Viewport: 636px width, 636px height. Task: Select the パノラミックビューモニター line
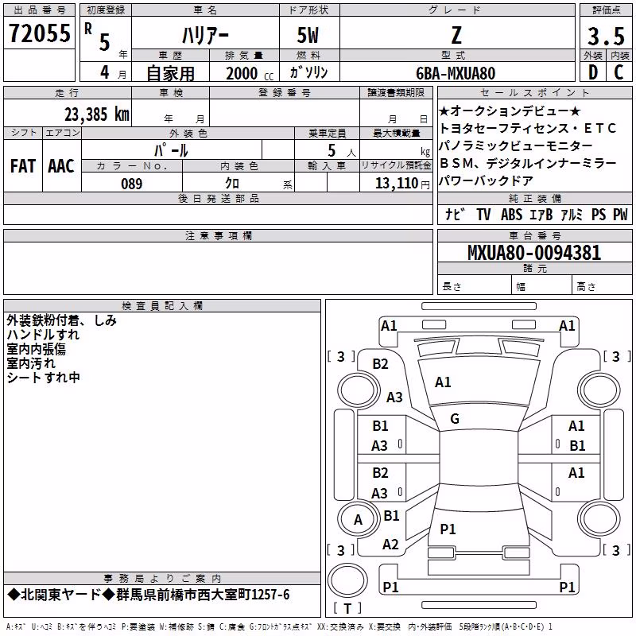coord(515,145)
